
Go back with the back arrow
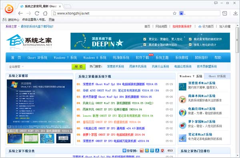[20, 14]
